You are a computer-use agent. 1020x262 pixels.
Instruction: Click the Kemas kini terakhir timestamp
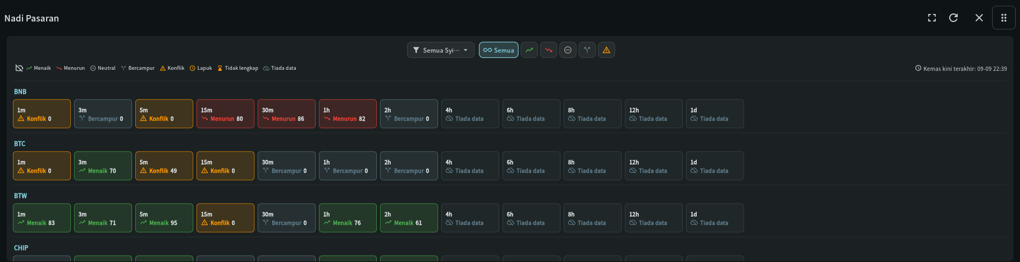pyautogui.click(x=961, y=69)
